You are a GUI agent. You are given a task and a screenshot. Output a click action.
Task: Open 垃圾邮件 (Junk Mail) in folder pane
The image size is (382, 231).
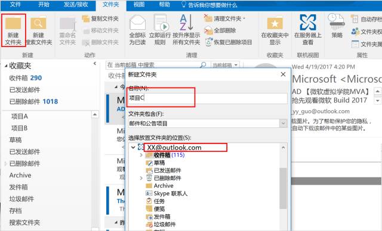pyautogui.click(x=21, y=199)
